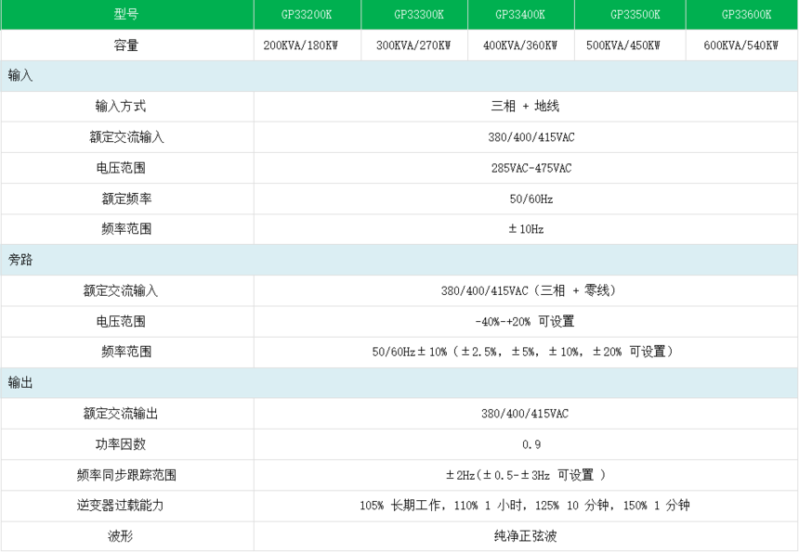Viewport: 799px width, 552px height.
Task: Select the 400KVA/360KW capacity cell
Action: point(520,45)
